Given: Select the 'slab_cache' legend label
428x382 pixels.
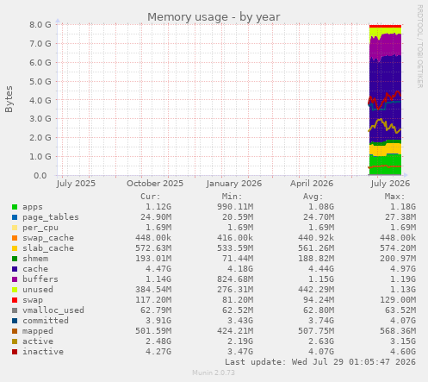Looking at the screenshot, I should 48,248.
